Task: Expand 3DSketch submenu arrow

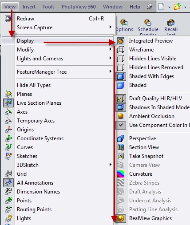Action: (x=111, y=165)
